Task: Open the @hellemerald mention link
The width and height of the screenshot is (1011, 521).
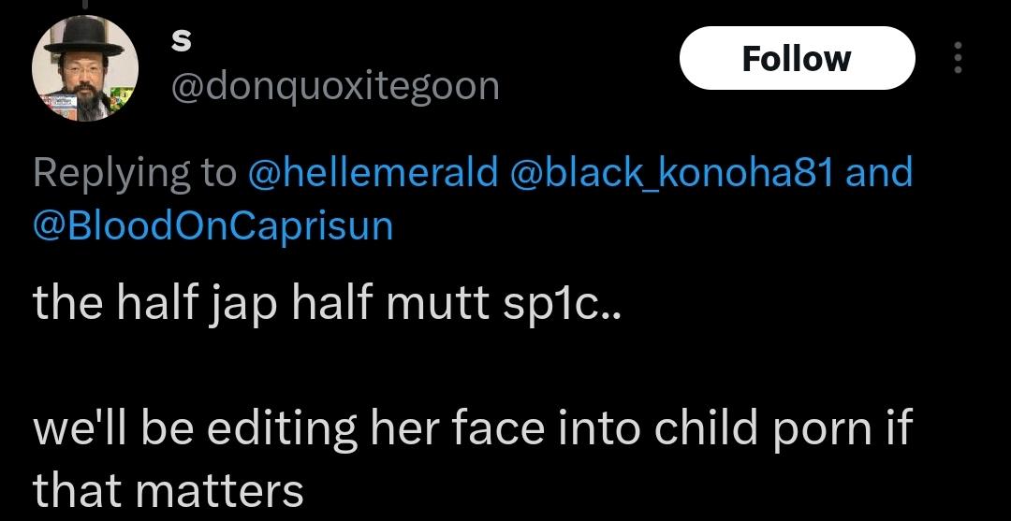Action: point(372,172)
